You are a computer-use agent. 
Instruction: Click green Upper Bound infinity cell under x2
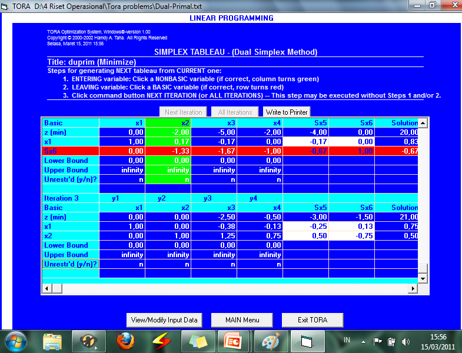[x=168, y=170]
